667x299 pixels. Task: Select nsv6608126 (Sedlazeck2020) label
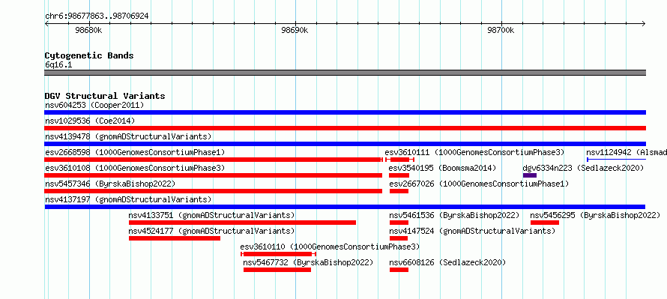click(447, 262)
